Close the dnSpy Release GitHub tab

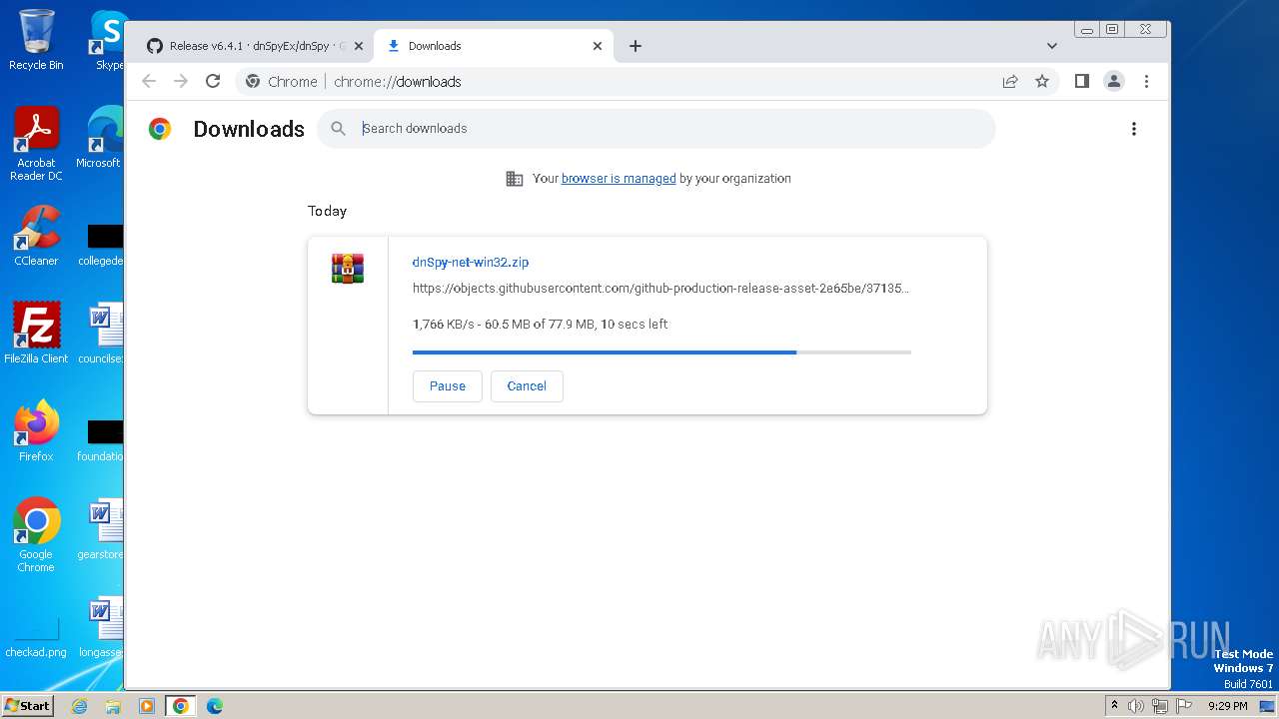[x=359, y=46]
